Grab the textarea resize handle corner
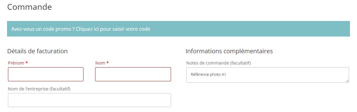 [x=348, y=81]
